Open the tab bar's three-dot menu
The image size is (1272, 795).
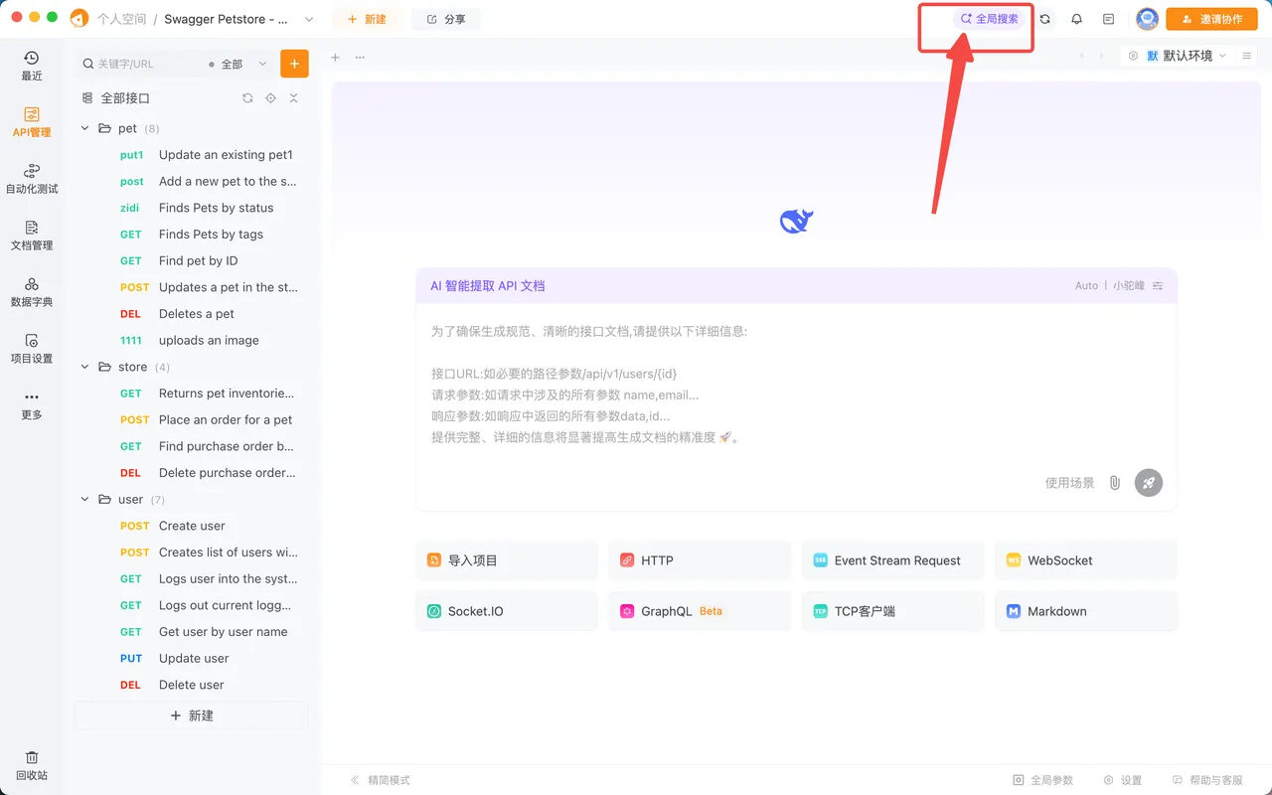coord(360,58)
